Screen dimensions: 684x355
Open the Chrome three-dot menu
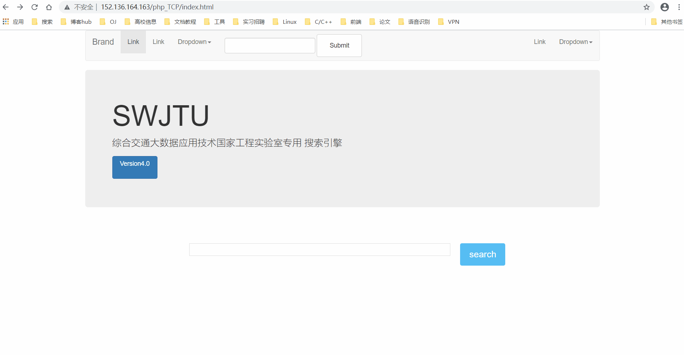coord(679,7)
